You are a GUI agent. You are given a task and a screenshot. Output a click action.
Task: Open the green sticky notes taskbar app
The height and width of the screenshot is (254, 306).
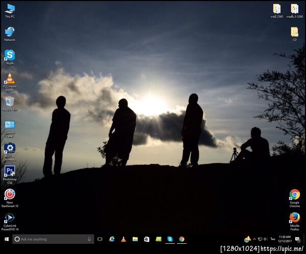[x=159, y=239]
